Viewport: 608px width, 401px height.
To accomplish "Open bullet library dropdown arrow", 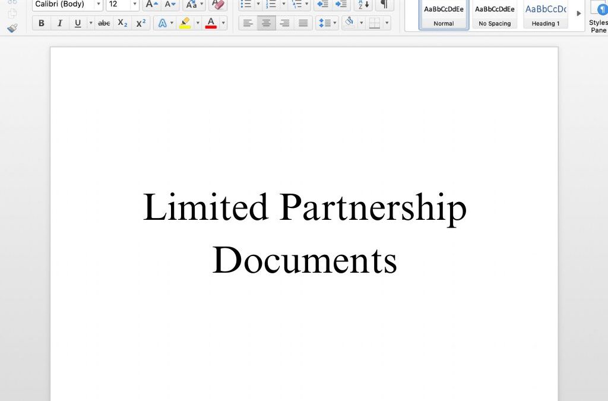I will pos(258,4).
